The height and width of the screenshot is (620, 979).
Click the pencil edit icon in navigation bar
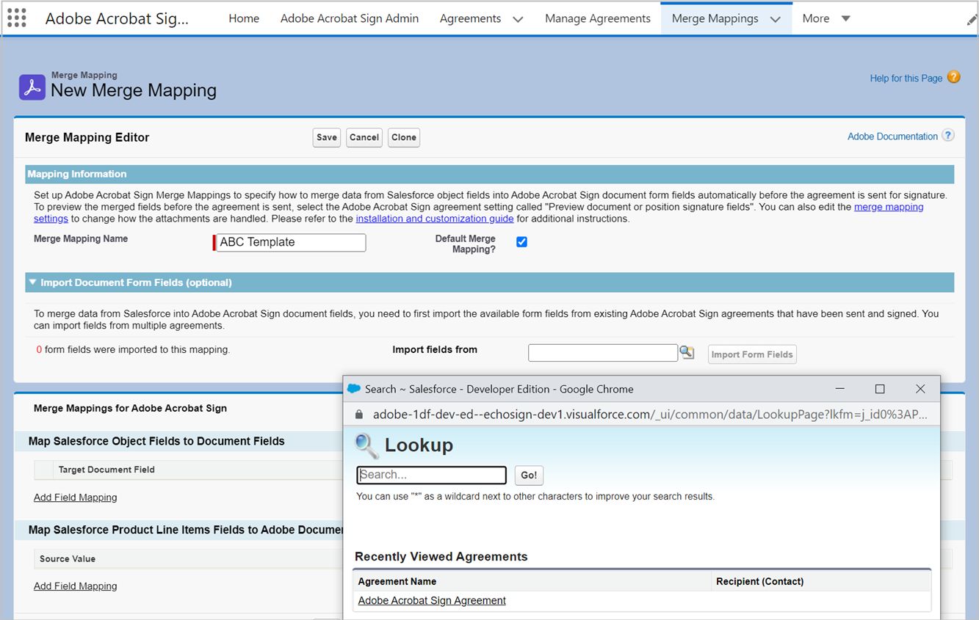972,21
